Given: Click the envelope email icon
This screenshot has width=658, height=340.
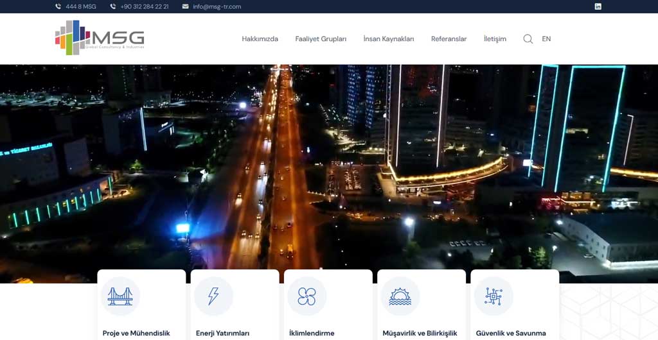Looking at the screenshot, I should point(186,6).
